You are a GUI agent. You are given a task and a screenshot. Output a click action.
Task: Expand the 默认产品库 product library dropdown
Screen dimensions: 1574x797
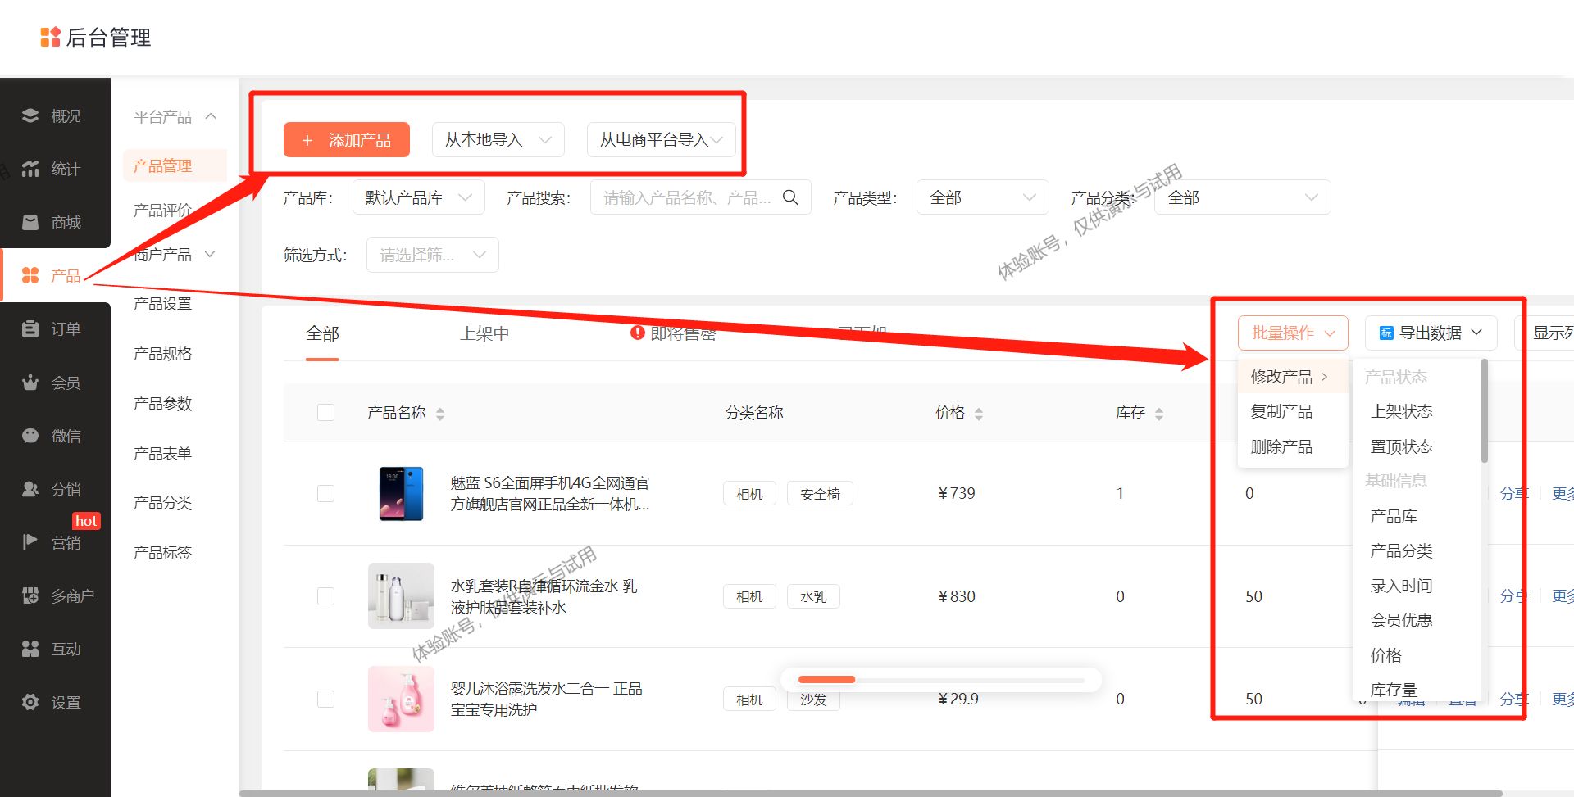(418, 197)
